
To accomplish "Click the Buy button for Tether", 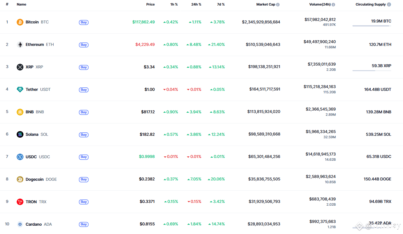I will click(x=84, y=90).
